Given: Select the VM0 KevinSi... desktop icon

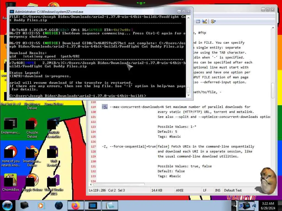Looking at the screenshot, I should click(x=53, y=156).
